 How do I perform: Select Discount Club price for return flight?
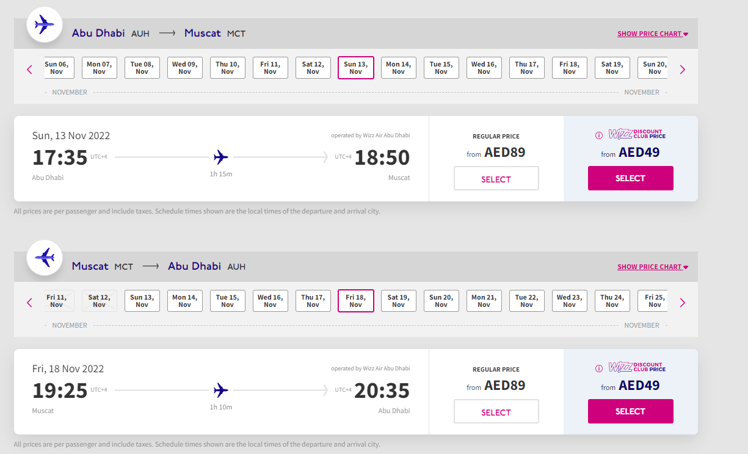click(631, 411)
